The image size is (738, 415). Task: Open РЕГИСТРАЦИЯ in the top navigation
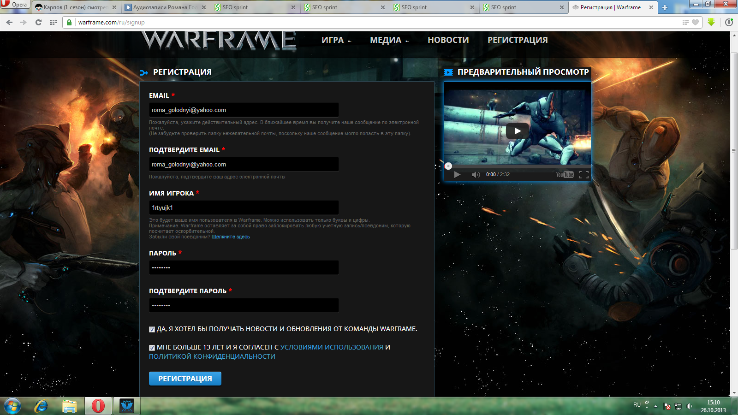518,40
